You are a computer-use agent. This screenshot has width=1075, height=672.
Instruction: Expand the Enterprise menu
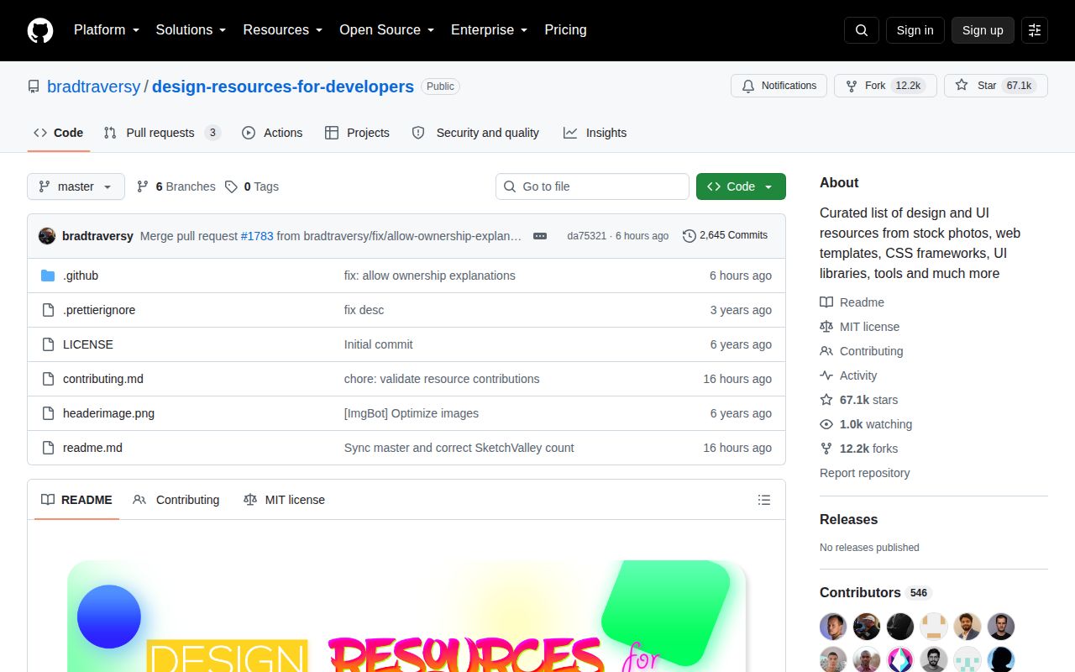[x=490, y=30]
